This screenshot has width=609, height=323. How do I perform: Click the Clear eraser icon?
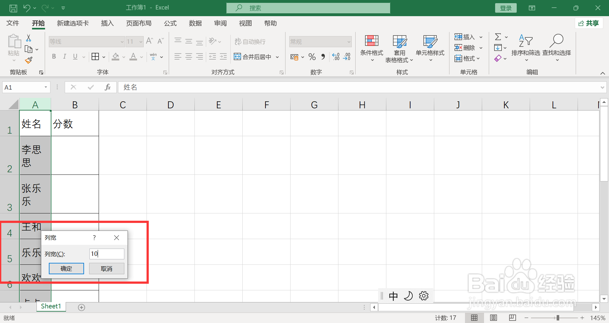pos(498,59)
